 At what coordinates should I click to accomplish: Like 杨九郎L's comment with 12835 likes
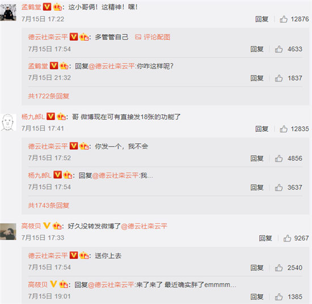coord(284,129)
